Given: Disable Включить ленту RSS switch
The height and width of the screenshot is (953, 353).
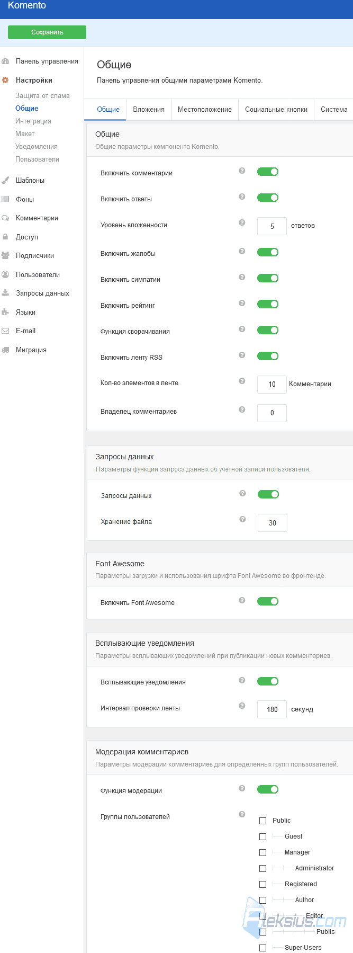Looking at the screenshot, I should (x=268, y=356).
